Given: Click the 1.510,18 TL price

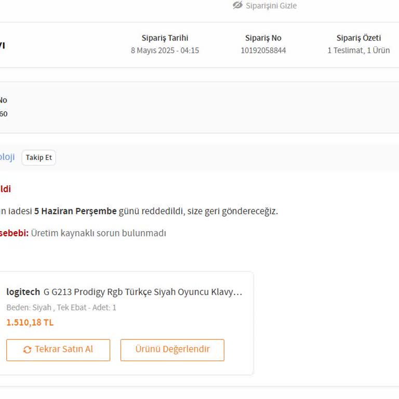Looking at the screenshot, I should pos(30,323).
